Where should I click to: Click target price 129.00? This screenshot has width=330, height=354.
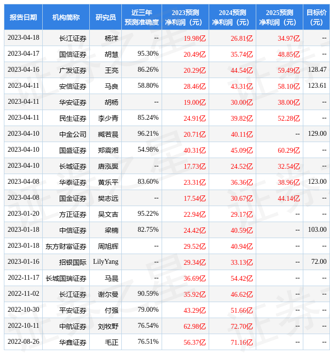(317, 134)
